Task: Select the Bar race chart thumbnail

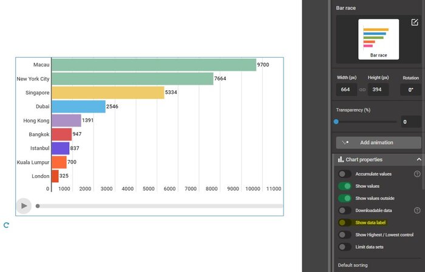Action: point(378,39)
